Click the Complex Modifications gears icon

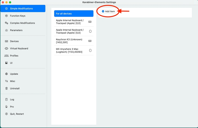(x=6, y=23)
